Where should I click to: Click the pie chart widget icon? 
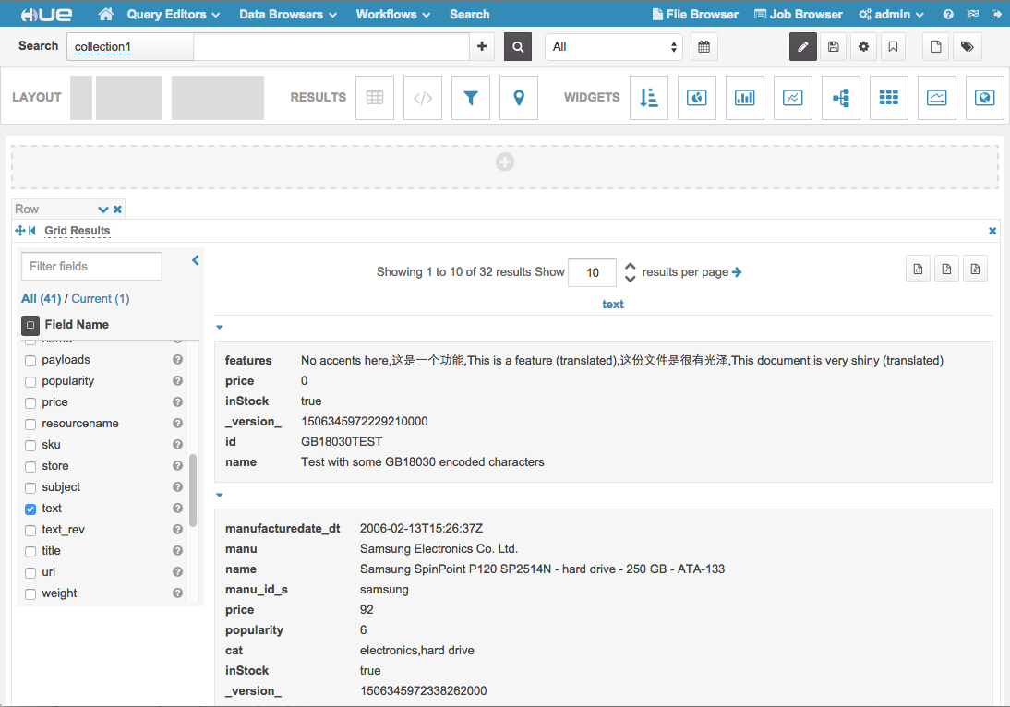pos(697,98)
